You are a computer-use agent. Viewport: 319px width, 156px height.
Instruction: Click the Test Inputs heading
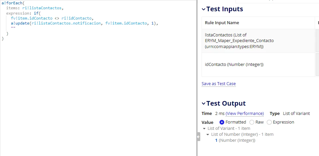tap(225, 9)
